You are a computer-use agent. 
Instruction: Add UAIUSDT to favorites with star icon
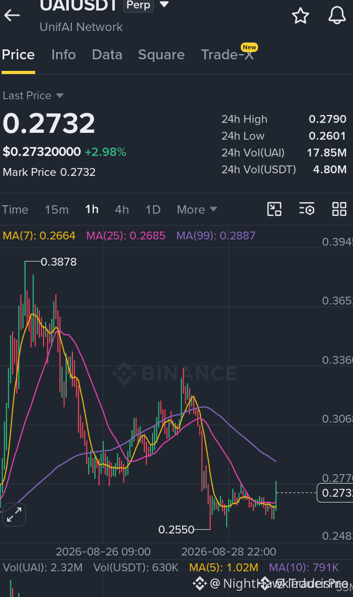300,16
